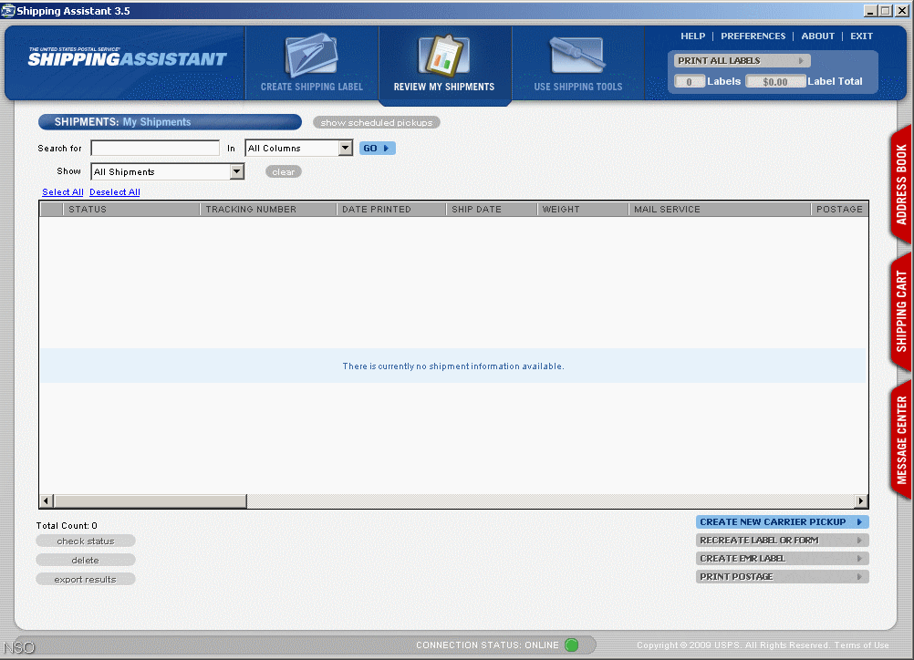
Task: Open the Message Center side tab
Action: pyautogui.click(x=901, y=439)
